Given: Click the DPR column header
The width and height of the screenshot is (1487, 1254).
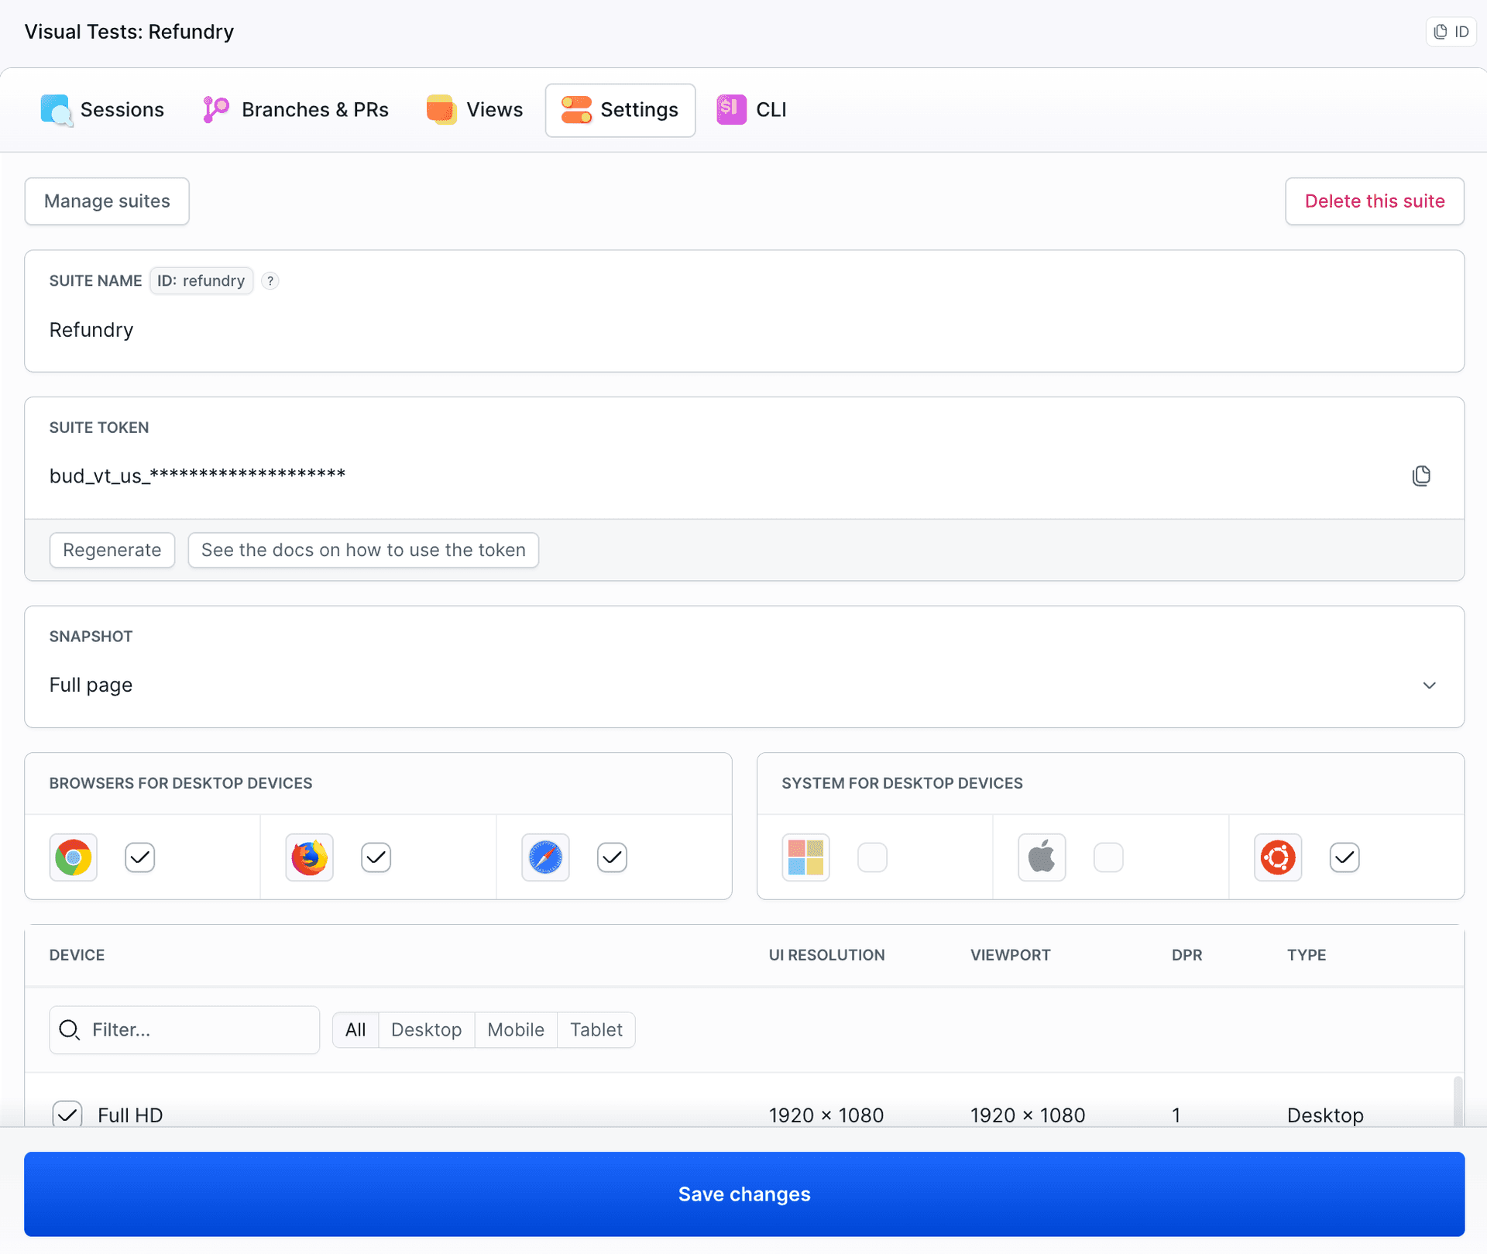Looking at the screenshot, I should [x=1187, y=955].
